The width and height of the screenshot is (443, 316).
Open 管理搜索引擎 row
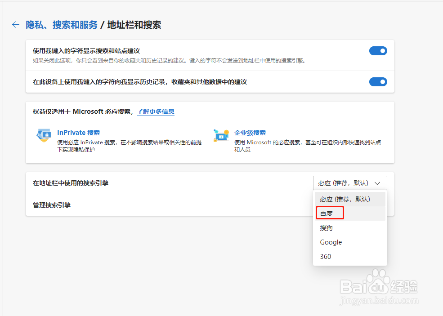pyautogui.click(x=210, y=205)
